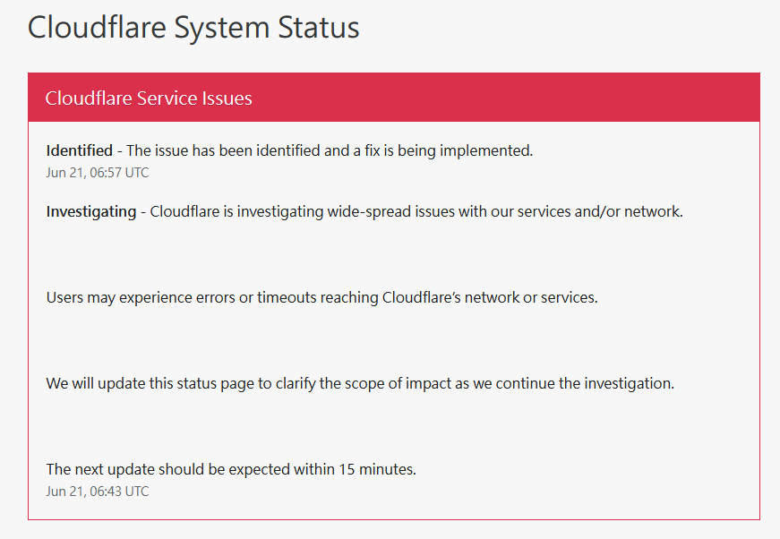Image resolution: width=780 pixels, height=539 pixels.
Task: Select the bold Identified status label
Action: 80,150
